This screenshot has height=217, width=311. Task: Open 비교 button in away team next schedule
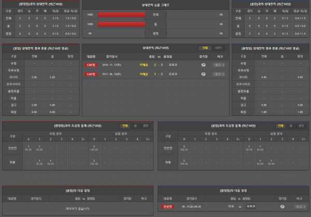(298, 206)
